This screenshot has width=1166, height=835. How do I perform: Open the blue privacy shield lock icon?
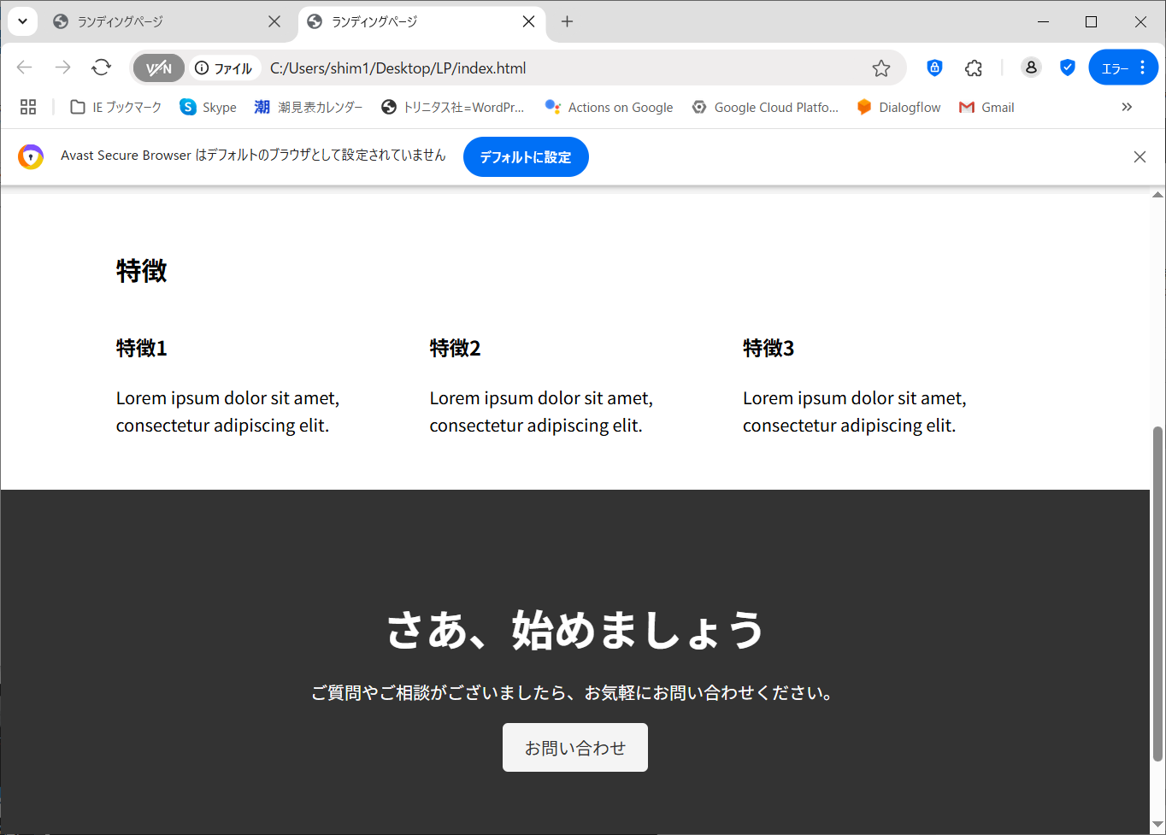coord(934,68)
